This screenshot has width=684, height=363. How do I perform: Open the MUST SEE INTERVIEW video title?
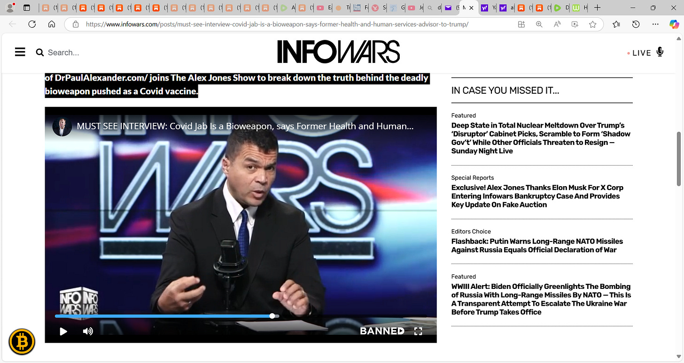245,126
